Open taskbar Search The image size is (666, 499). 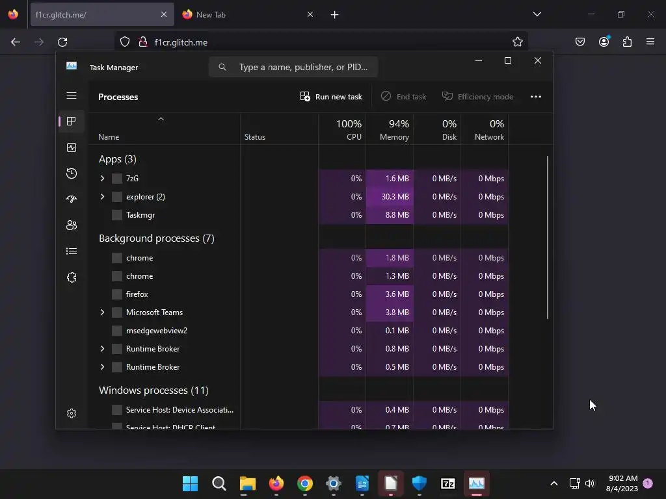click(219, 483)
